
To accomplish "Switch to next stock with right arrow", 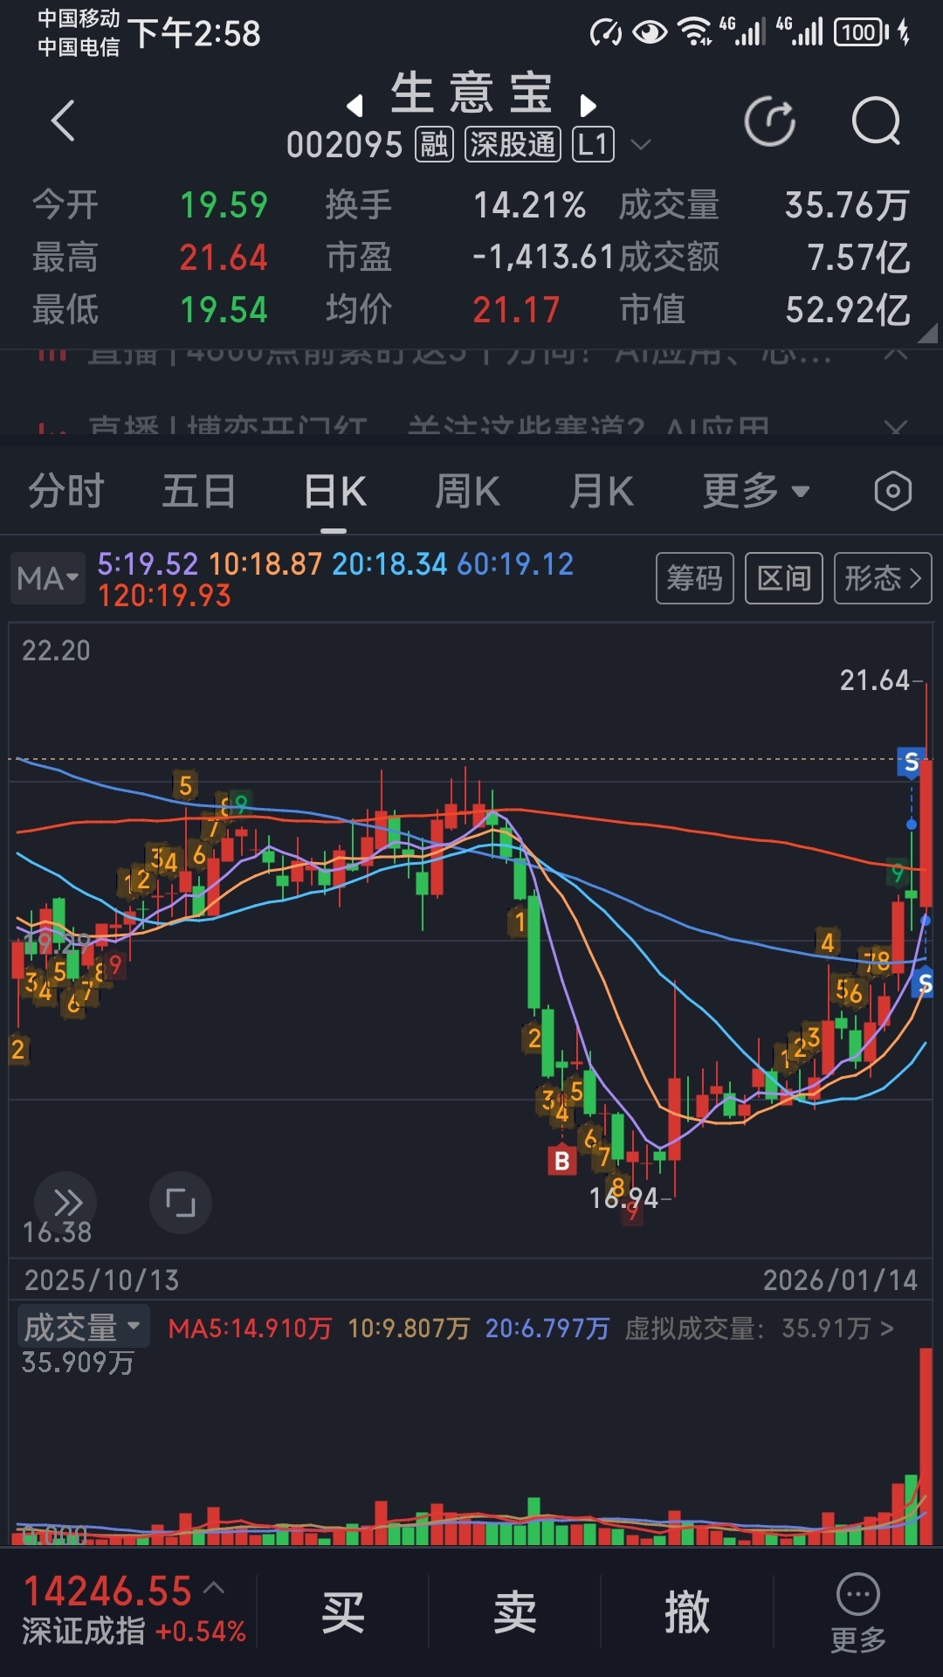I will tap(589, 106).
